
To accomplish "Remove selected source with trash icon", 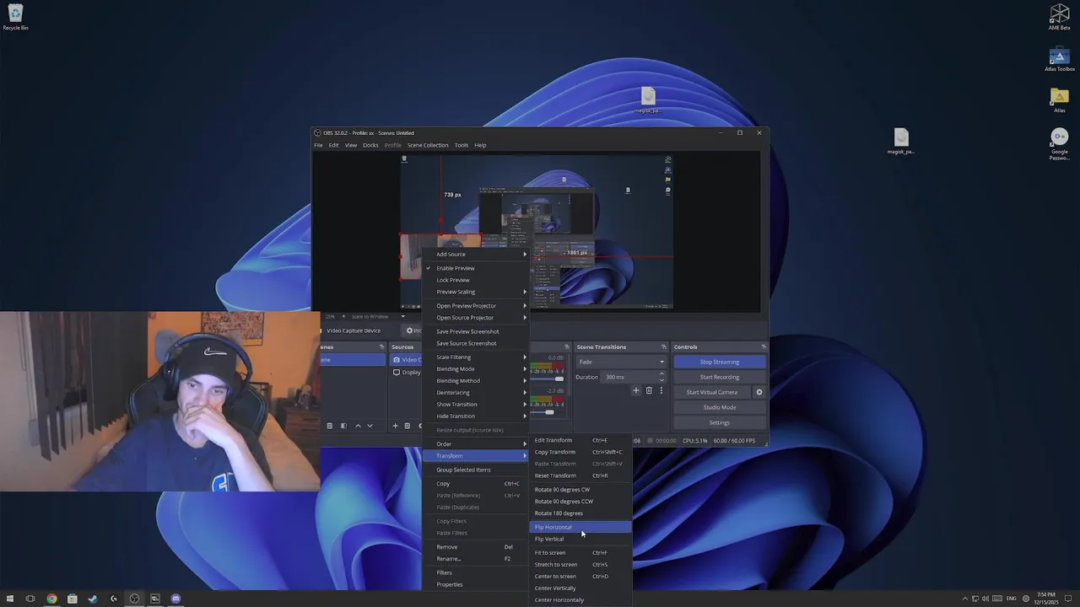I will (407, 426).
